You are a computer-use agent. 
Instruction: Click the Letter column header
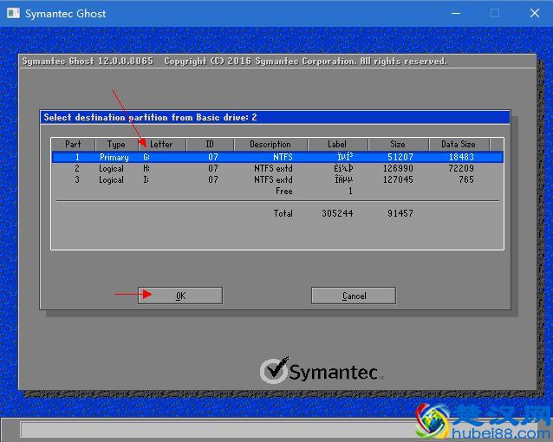161,145
